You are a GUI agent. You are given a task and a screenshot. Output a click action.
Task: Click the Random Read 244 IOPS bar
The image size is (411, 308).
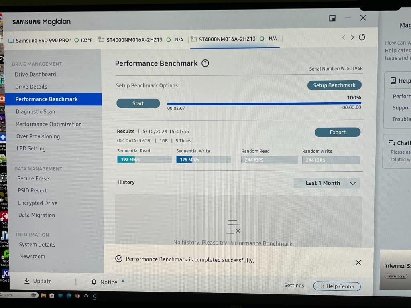pyautogui.click(x=269, y=160)
